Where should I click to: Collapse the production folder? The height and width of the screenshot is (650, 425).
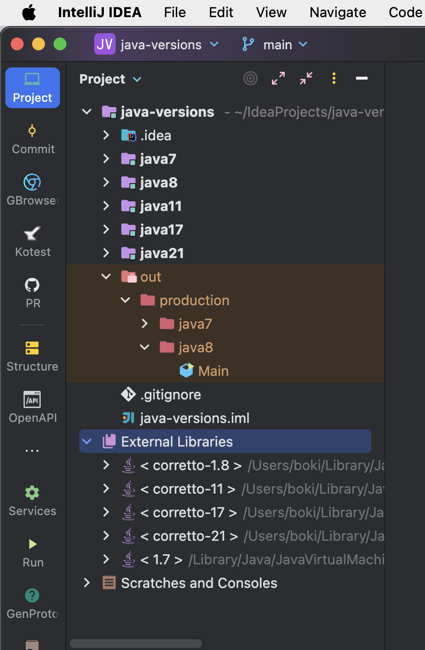125,300
